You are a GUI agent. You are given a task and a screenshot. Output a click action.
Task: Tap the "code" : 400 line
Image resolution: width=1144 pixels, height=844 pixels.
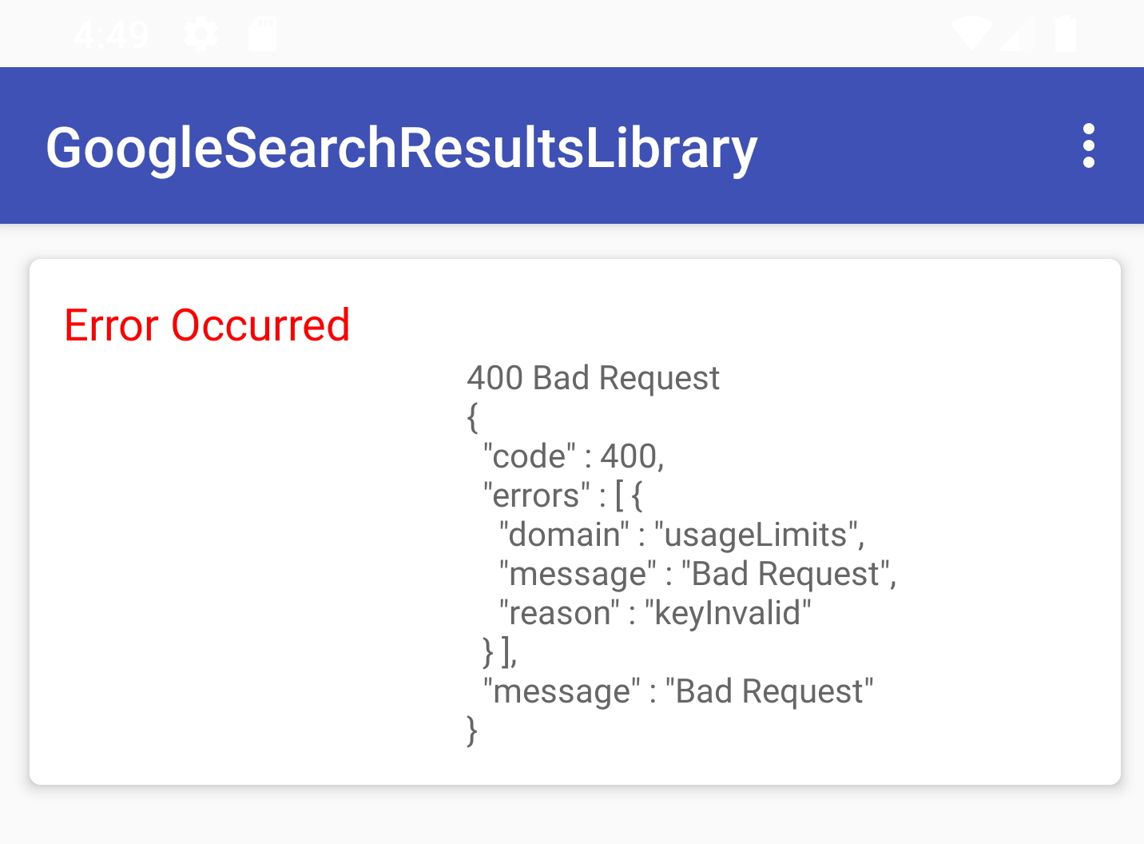[x=574, y=456]
